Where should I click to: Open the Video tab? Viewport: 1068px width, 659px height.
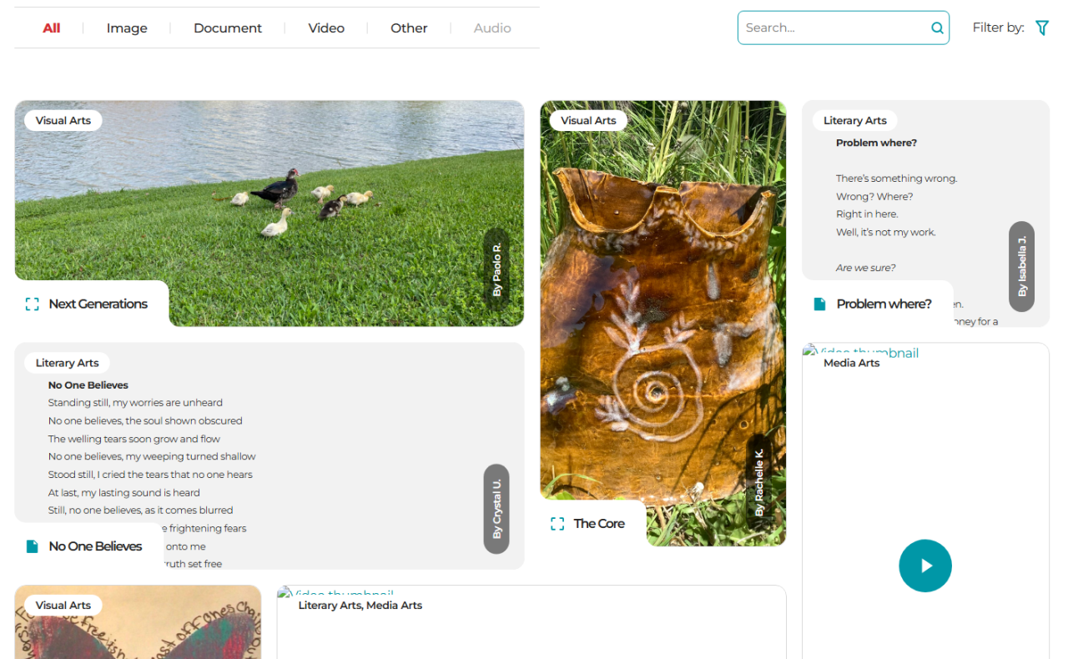tap(326, 28)
